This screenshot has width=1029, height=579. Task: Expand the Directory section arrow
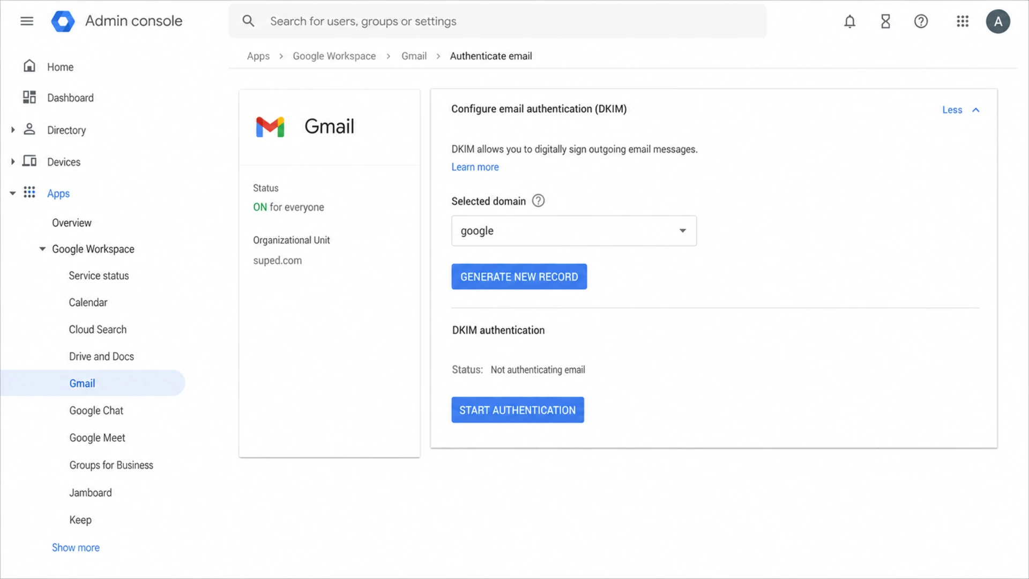(x=13, y=130)
